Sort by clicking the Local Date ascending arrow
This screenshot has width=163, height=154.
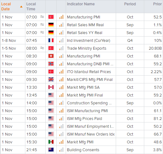21,7
